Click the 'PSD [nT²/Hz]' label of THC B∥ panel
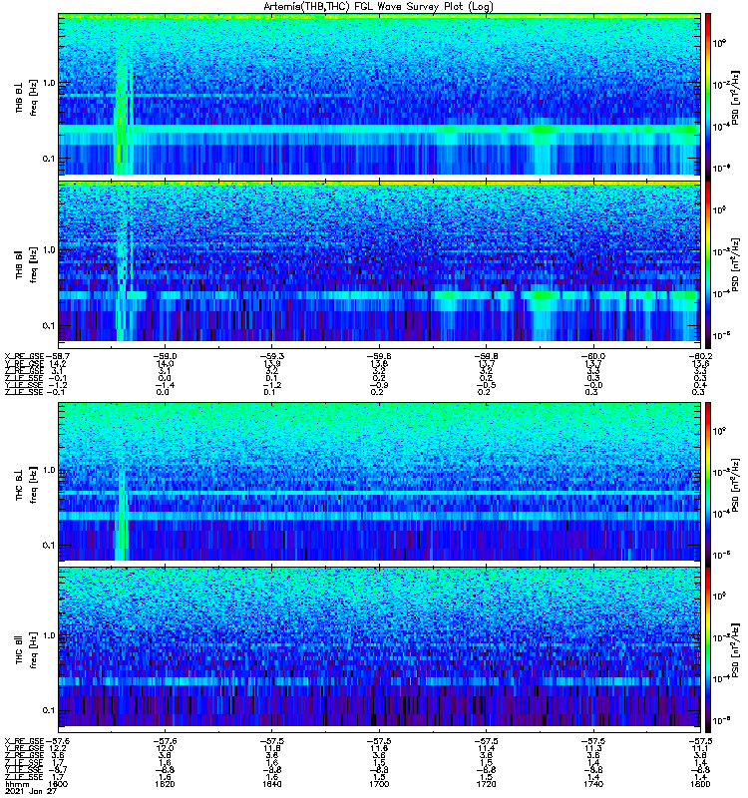The image size is (748, 798). pos(735,650)
